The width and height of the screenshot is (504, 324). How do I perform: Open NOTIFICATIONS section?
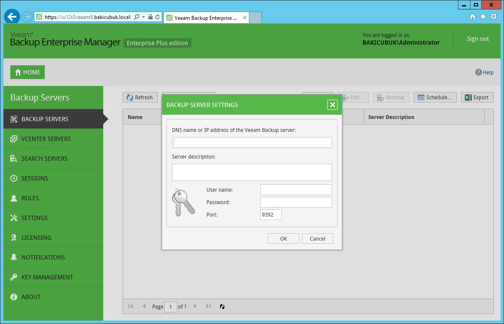pyautogui.click(x=53, y=257)
